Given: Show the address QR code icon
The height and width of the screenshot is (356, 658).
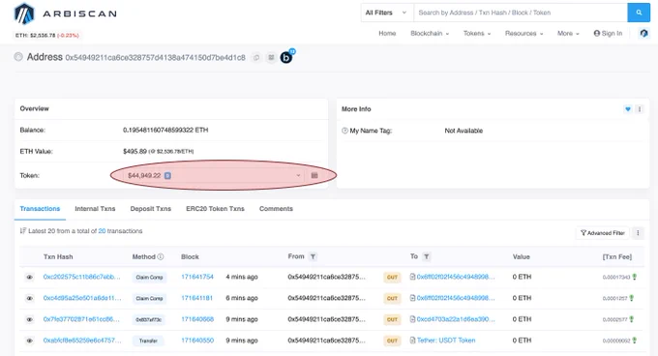Looking at the screenshot, I should click(x=271, y=57).
